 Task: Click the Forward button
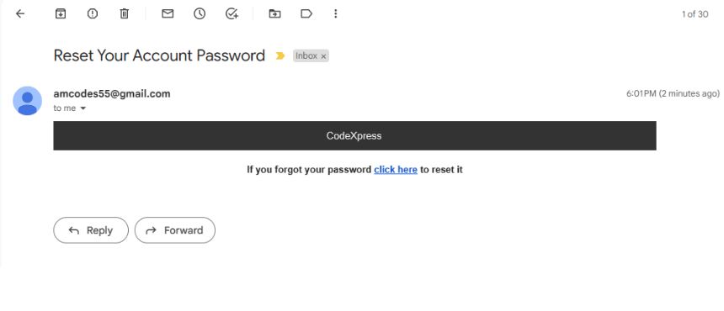175,230
